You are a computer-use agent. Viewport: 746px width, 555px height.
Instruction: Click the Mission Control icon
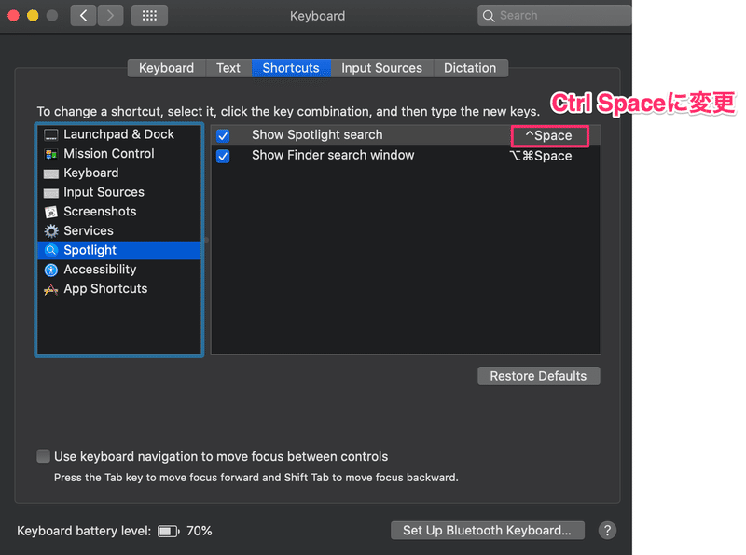[x=50, y=154]
